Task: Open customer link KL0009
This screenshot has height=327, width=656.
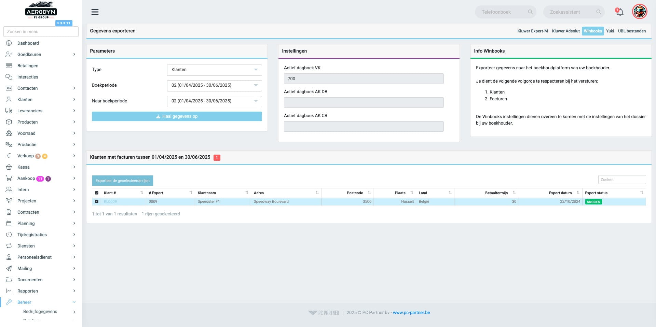Action: pyautogui.click(x=110, y=201)
